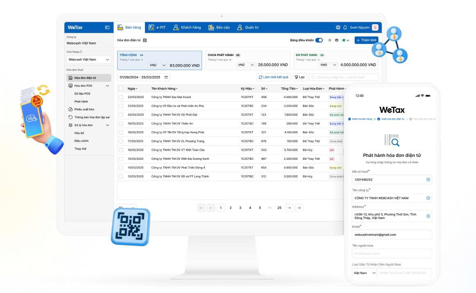This screenshot has width=476, height=293.
Task: Open calendar icon in date range field
Action: click(166, 78)
